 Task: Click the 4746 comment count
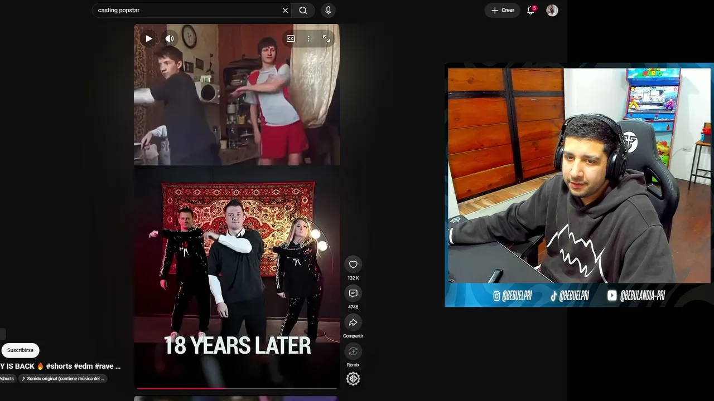pyautogui.click(x=353, y=307)
